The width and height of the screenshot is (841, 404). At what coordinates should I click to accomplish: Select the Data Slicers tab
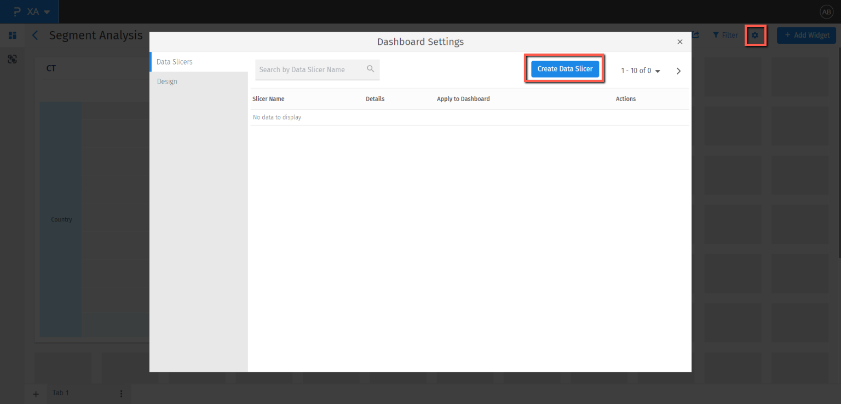199,62
